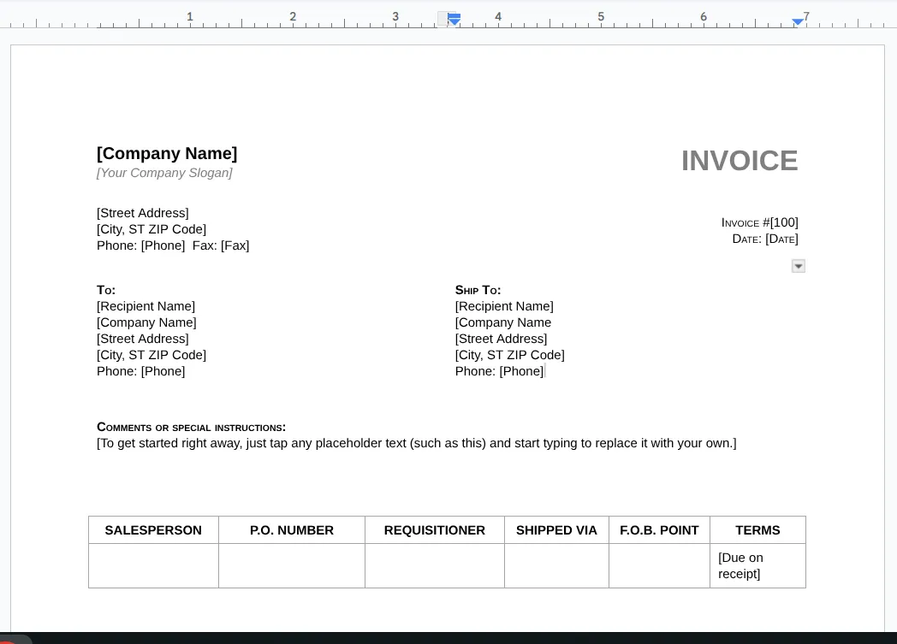The height and width of the screenshot is (644, 897).
Task: Click the SALESPERSON table header cell
Action: click(x=153, y=530)
